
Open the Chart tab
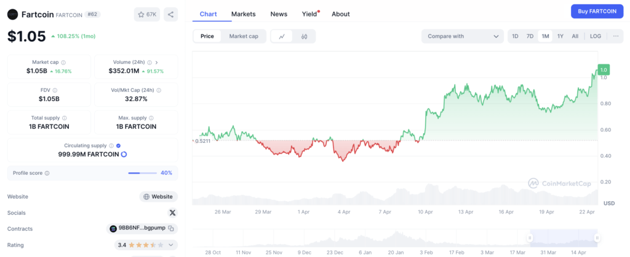tap(208, 14)
